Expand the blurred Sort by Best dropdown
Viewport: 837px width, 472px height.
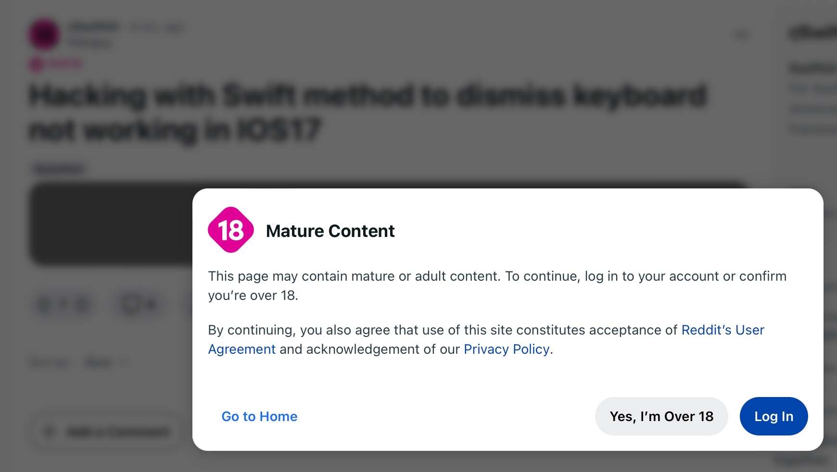point(106,362)
